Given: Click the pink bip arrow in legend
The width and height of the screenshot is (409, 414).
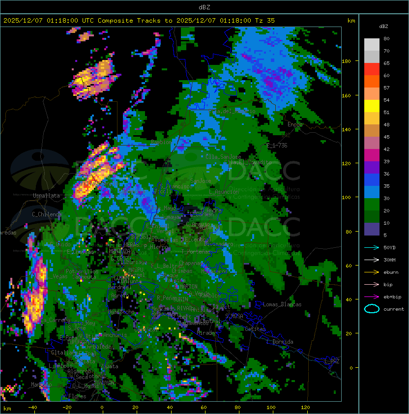Looking at the screenshot, I should click(x=372, y=284).
